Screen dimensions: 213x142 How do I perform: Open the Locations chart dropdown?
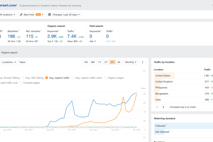pos(9,62)
